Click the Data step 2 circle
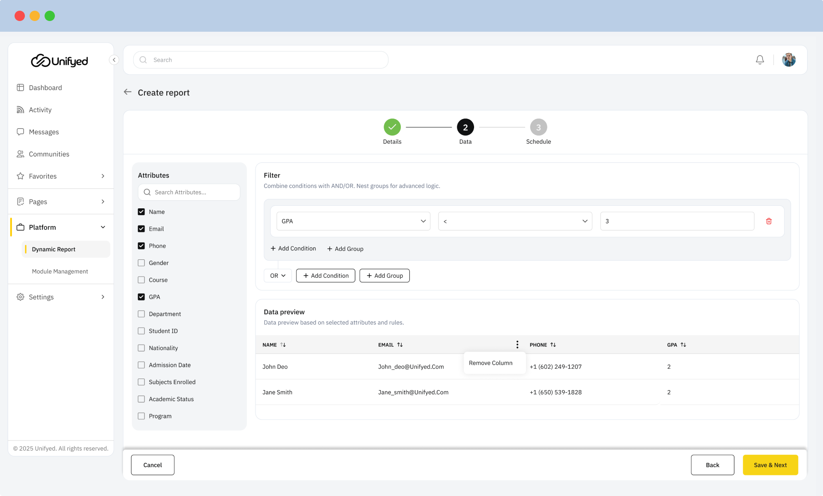Screen dimensions: 823x496 click(x=466, y=127)
